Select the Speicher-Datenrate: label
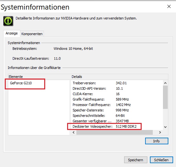This screenshot has height=167, width=176. coord(88,110)
